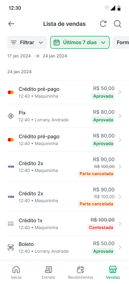The image size is (129, 284).
Task: Click the Boleto barcode icon
Action: coord(11,247)
